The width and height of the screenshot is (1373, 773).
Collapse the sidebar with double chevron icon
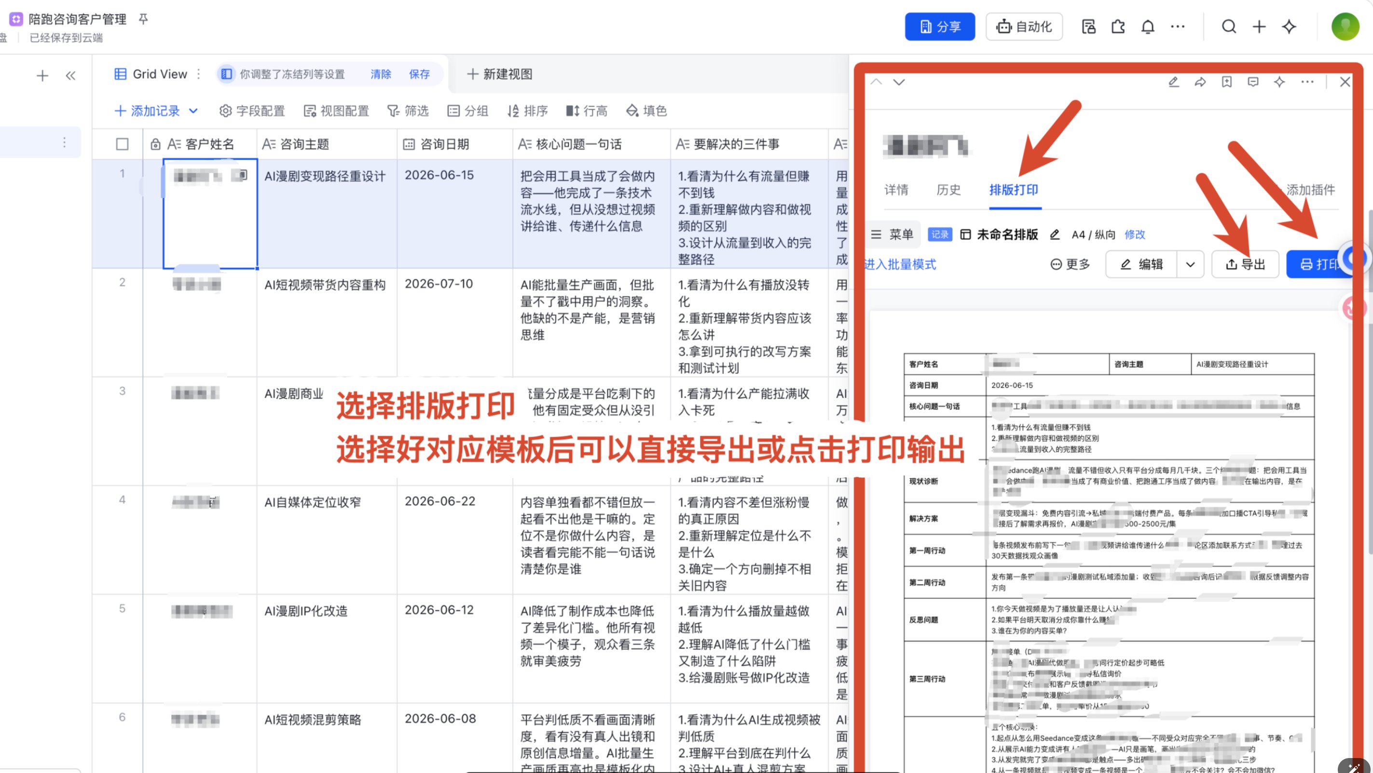pyautogui.click(x=70, y=76)
